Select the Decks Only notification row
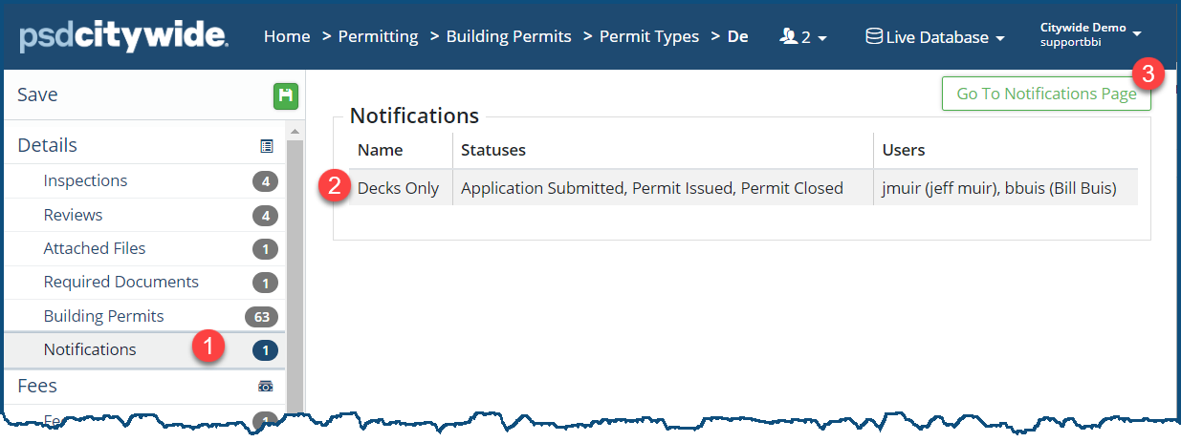The width and height of the screenshot is (1181, 442). tap(398, 188)
